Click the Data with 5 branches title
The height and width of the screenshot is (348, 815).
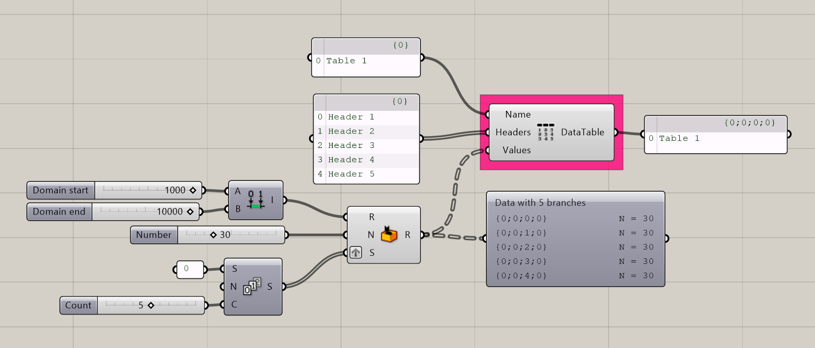point(540,203)
